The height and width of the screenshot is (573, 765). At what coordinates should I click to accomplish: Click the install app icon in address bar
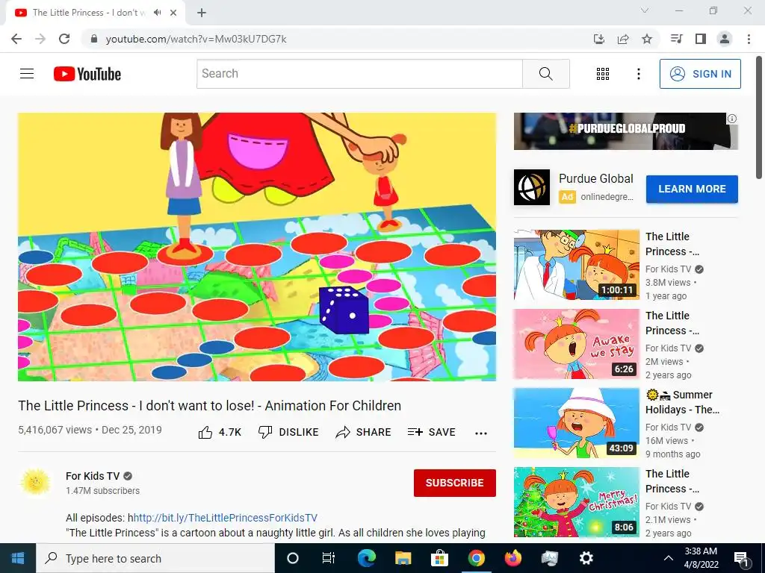point(599,39)
